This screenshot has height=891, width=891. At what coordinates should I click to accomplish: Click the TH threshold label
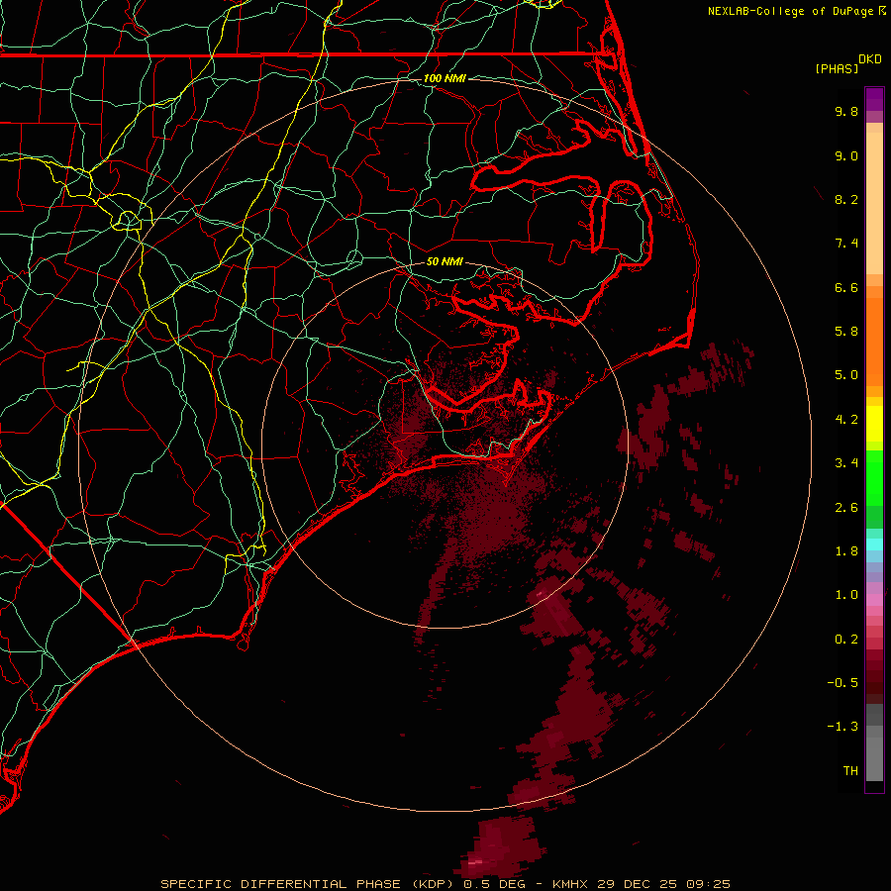[x=850, y=771]
